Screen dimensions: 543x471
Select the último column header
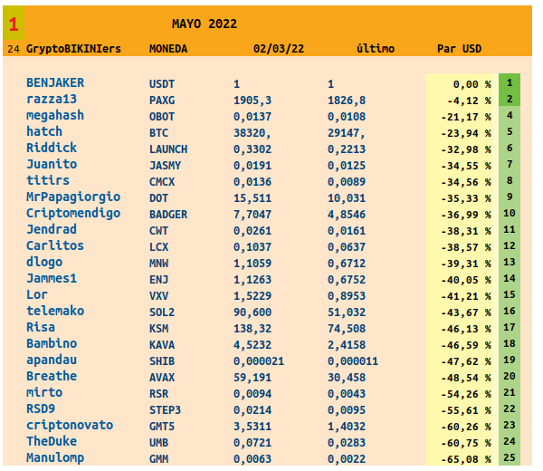pyautogui.click(x=376, y=48)
